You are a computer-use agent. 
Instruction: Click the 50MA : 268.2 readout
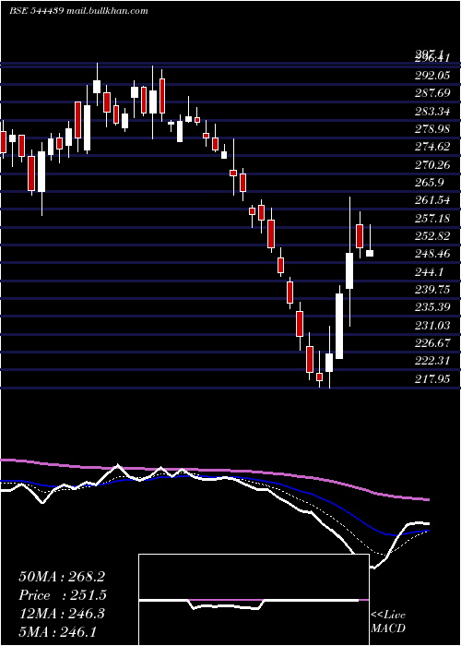point(62,577)
